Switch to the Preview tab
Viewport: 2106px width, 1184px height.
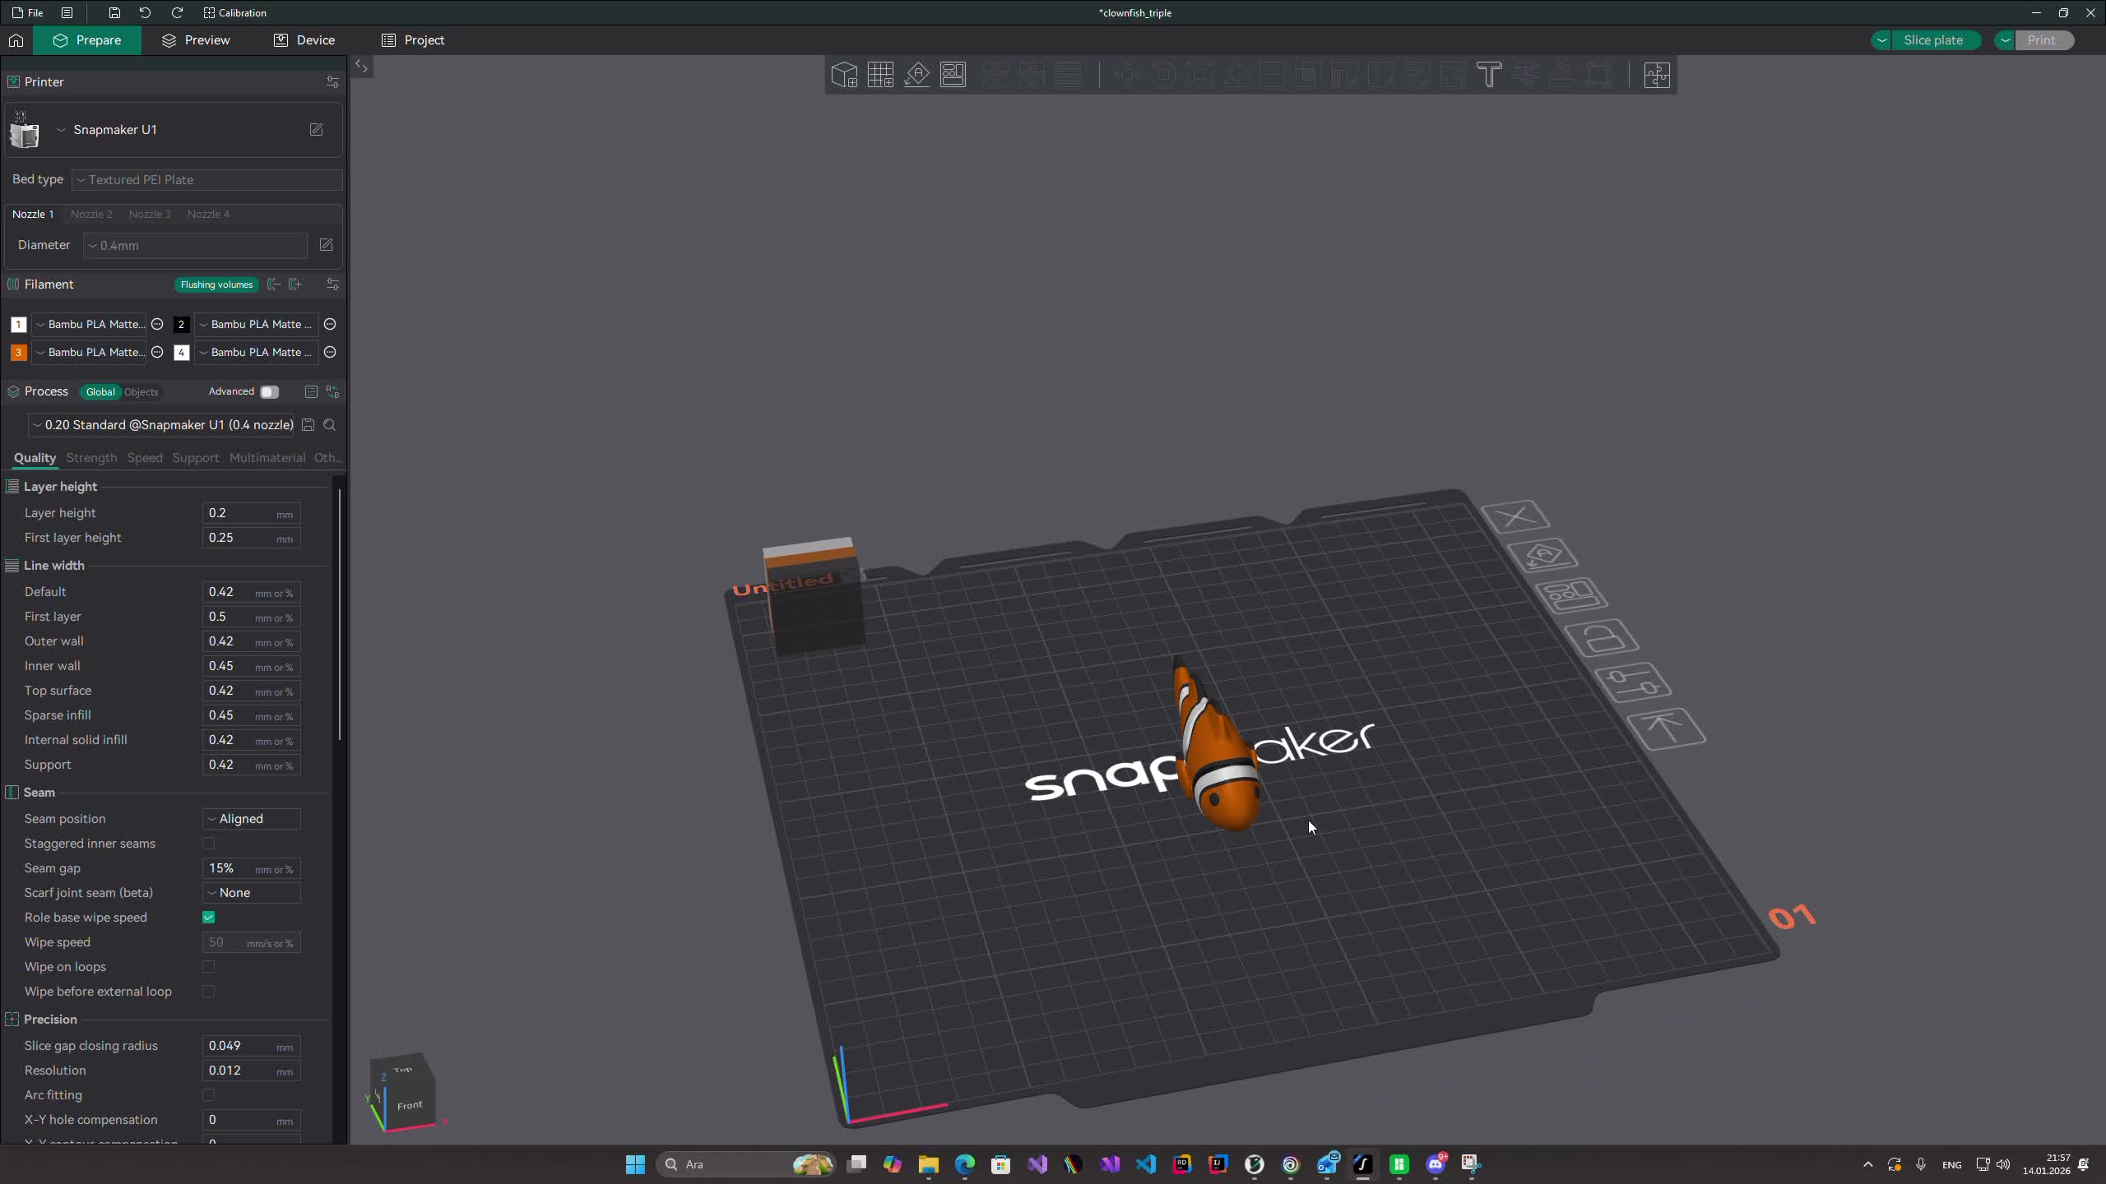point(196,40)
